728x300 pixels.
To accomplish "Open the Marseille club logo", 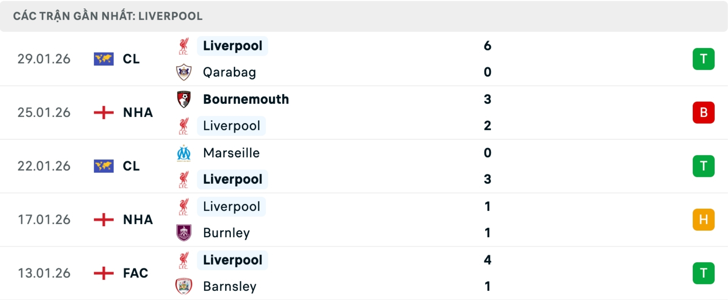I will tap(184, 153).
